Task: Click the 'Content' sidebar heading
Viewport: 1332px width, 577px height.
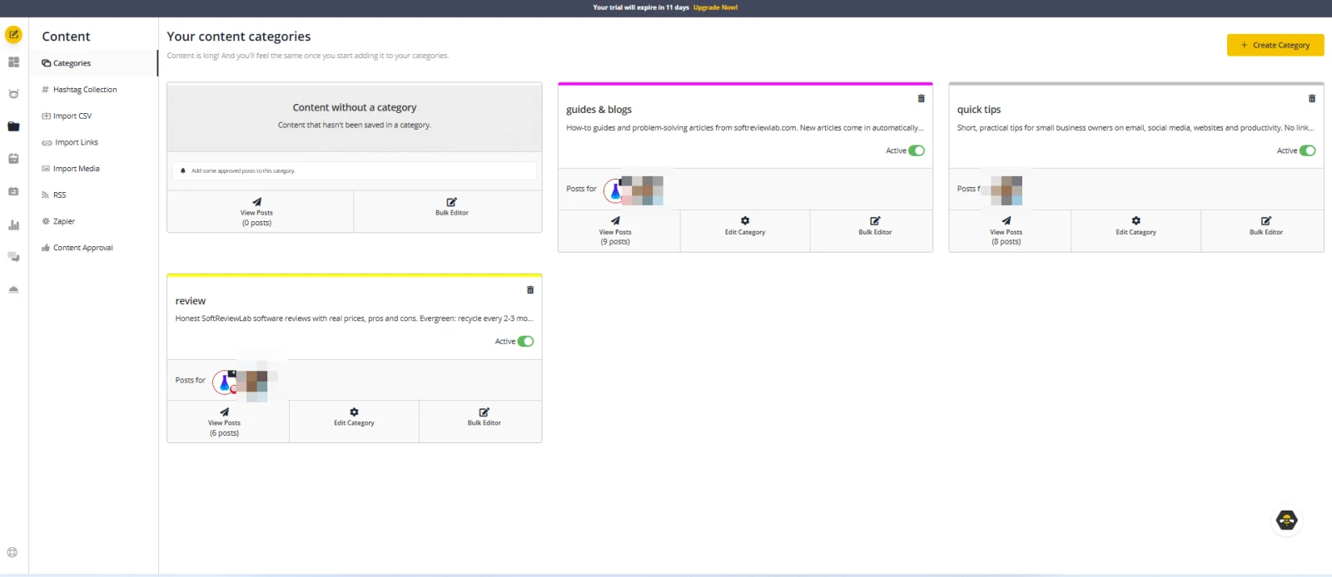Action: 66,37
